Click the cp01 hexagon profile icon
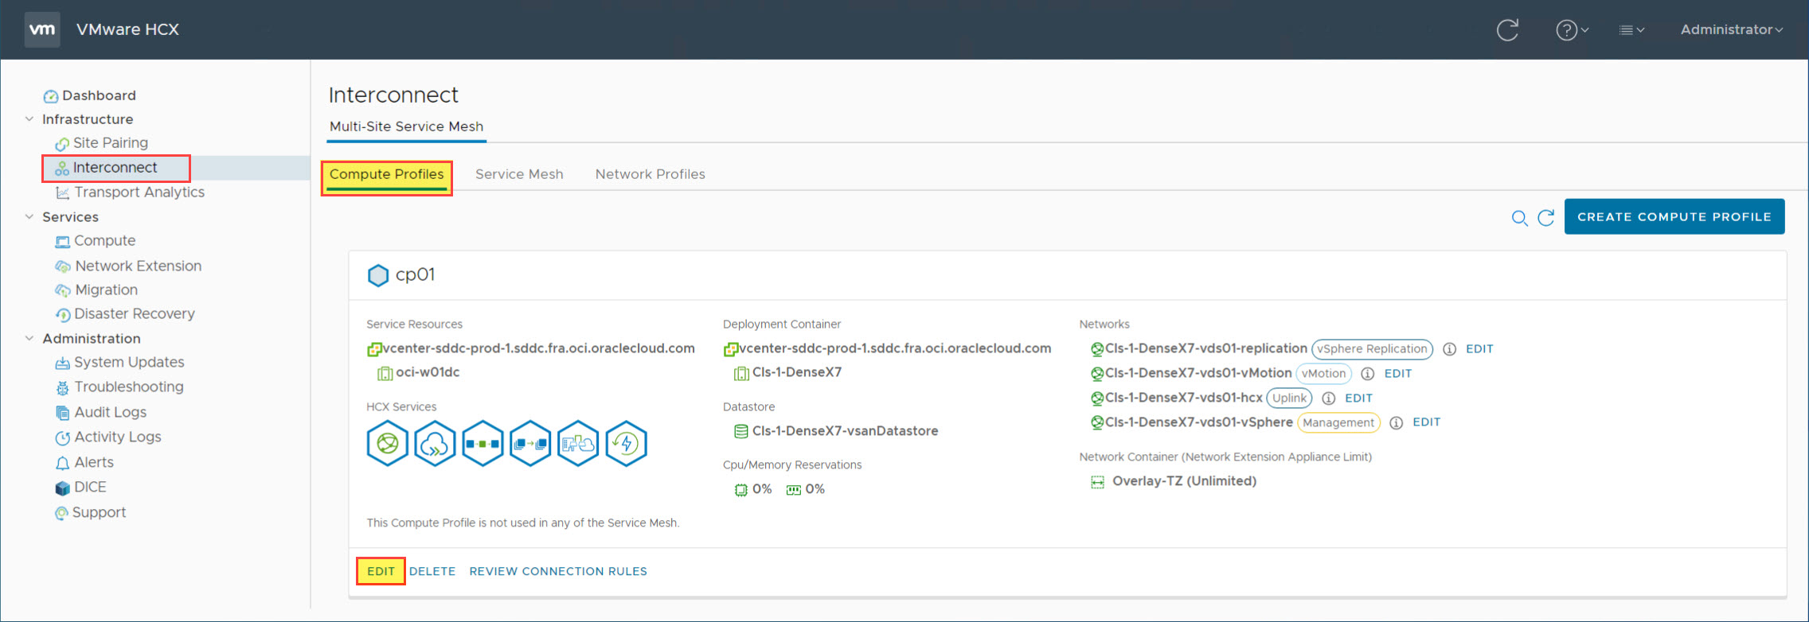1809x622 pixels. (x=377, y=275)
